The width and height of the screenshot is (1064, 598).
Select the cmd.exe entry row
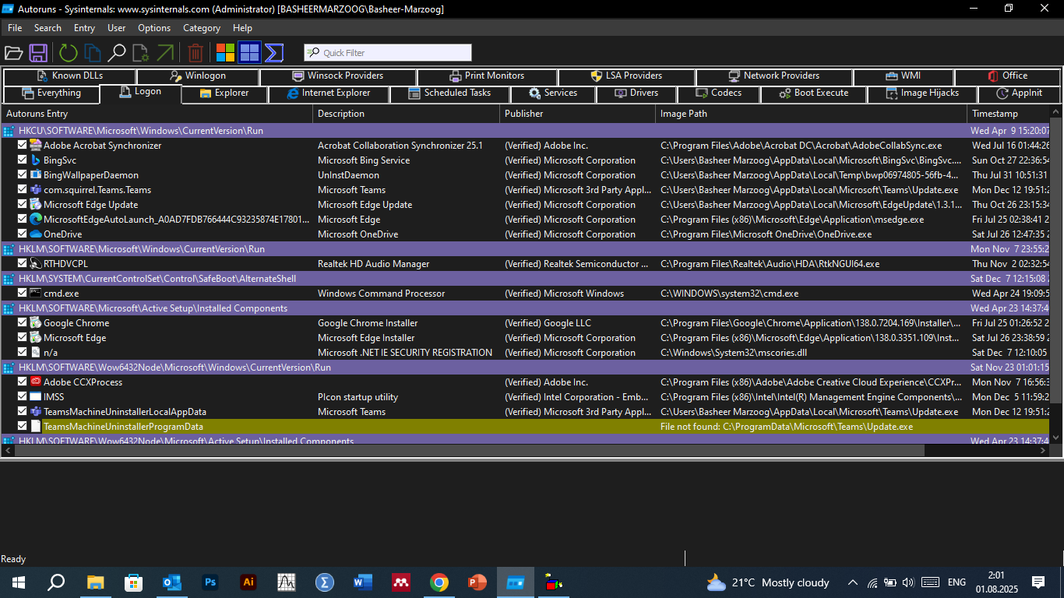[x=526, y=294]
